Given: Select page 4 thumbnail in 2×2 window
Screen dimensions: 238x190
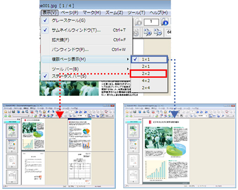Looking at the screenshot, I should [12, 176].
